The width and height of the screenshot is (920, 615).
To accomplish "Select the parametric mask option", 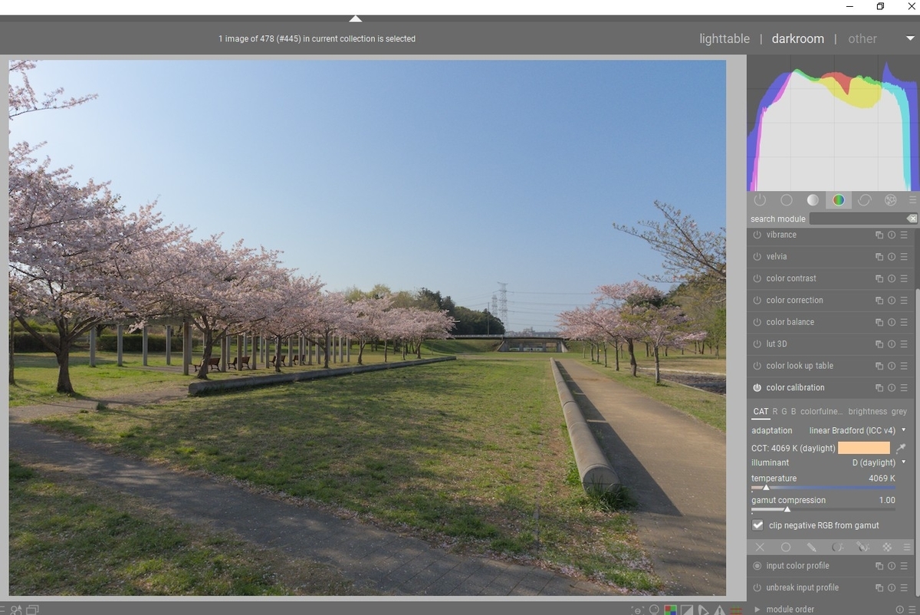I will pos(837,548).
